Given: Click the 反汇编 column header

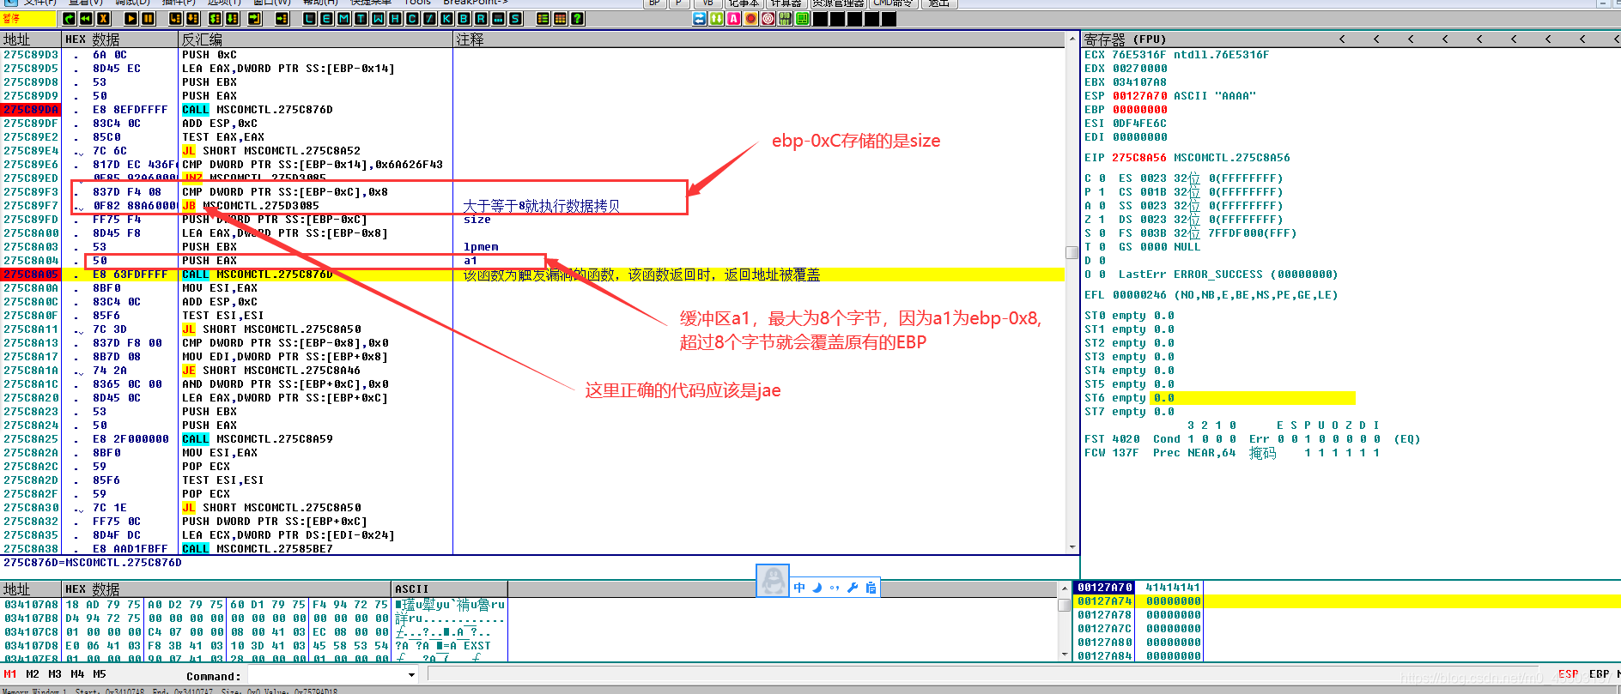Looking at the screenshot, I should click(315, 39).
